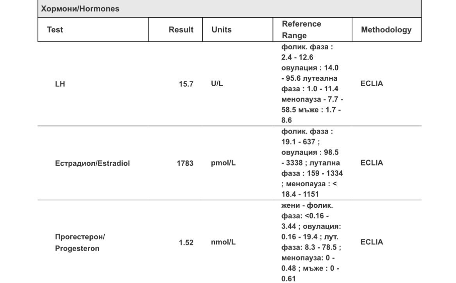Click the Reference Range column header
Viewport: 456px width, 283px height.
[301, 30]
